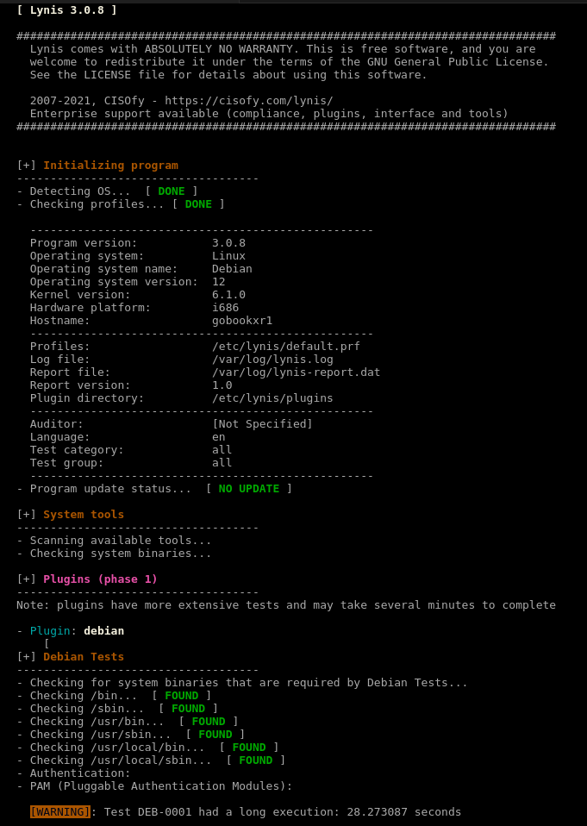Click the Test DEB-0001 identifier
The height and width of the screenshot is (826, 587).
click(147, 812)
